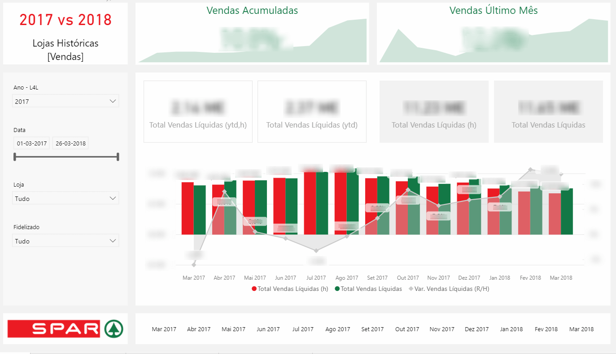
Task: Select the 'Total Vendas Líquidas (ytd)' KPI card
Action: tap(312, 111)
